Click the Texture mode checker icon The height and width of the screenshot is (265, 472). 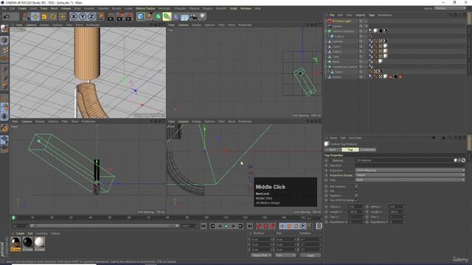[x=4, y=49]
